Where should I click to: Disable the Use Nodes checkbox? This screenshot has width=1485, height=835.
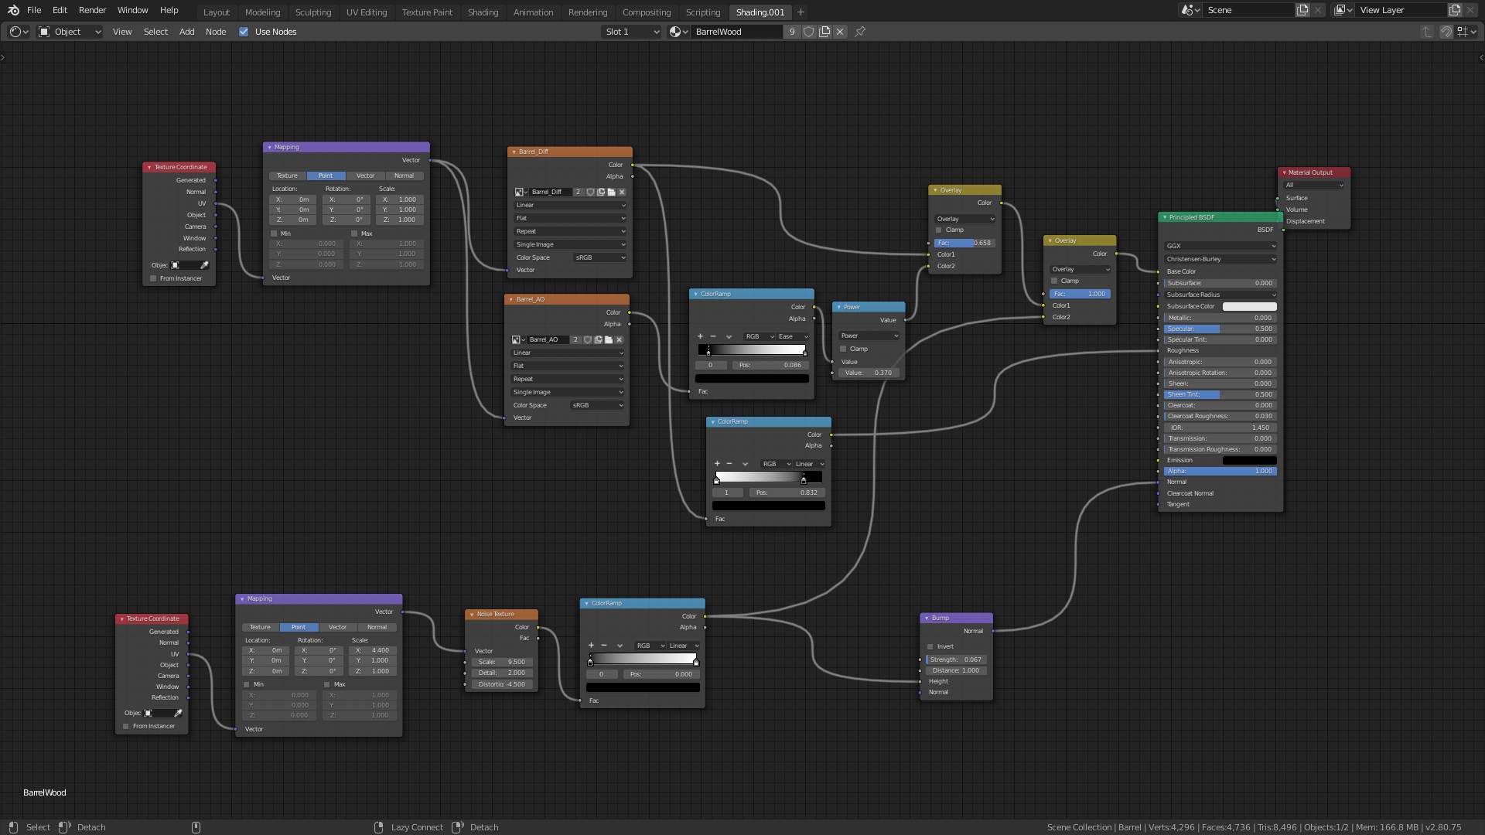(x=244, y=32)
